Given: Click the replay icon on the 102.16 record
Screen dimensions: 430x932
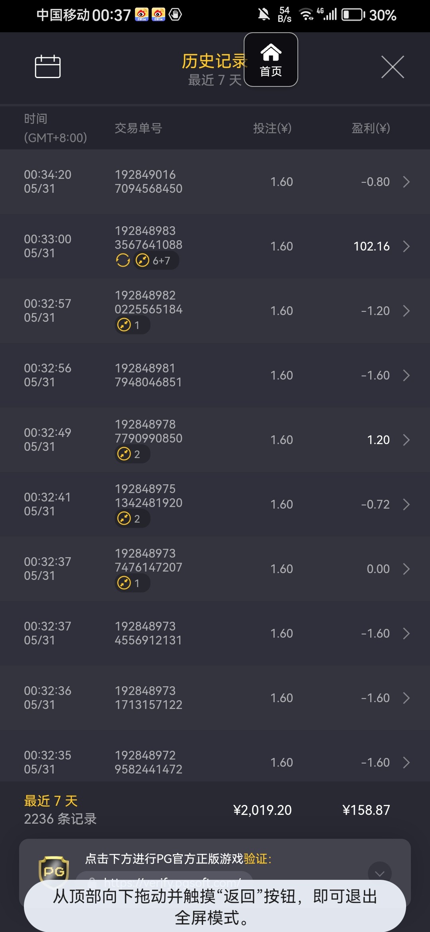Looking at the screenshot, I should click(x=123, y=260).
